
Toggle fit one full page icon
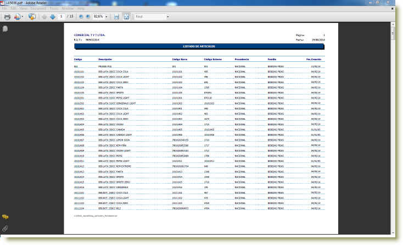point(126,16)
